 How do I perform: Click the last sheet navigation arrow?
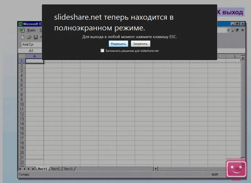(33, 169)
